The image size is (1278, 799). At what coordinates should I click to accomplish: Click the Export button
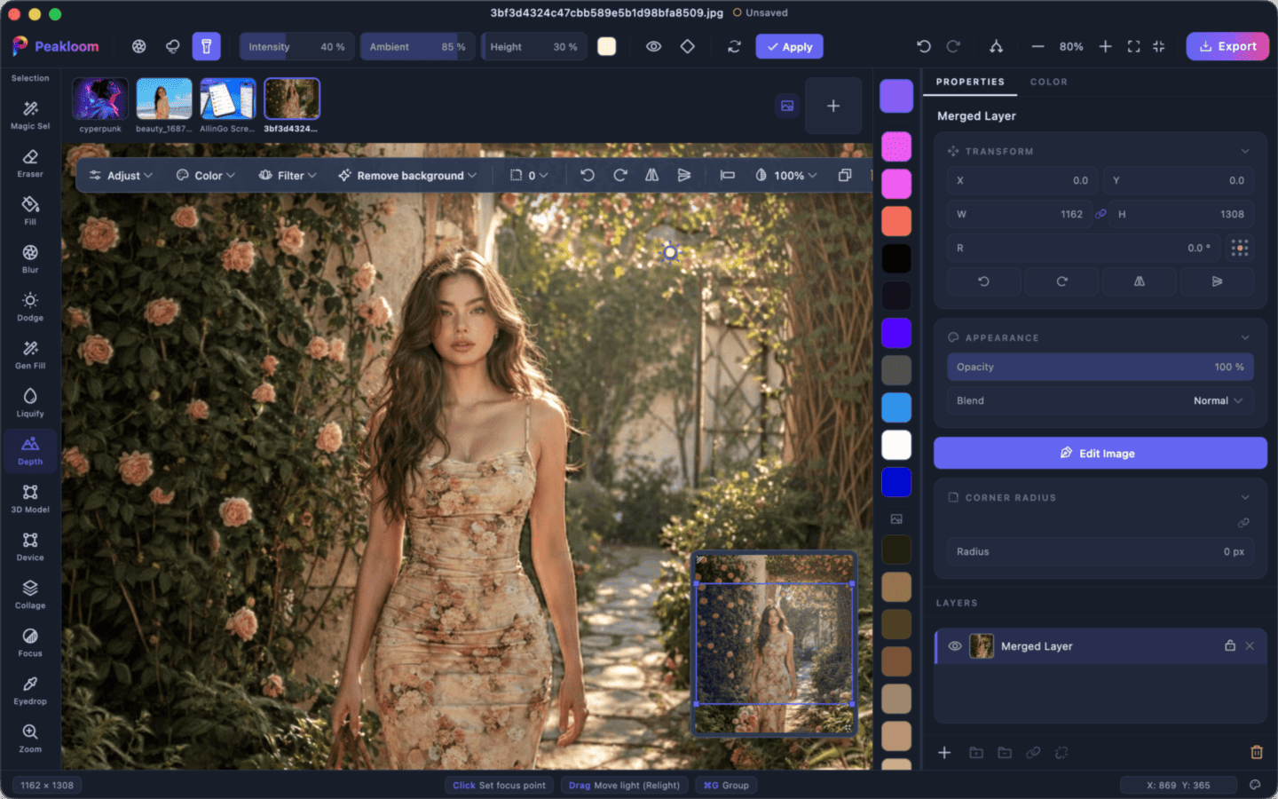point(1227,46)
